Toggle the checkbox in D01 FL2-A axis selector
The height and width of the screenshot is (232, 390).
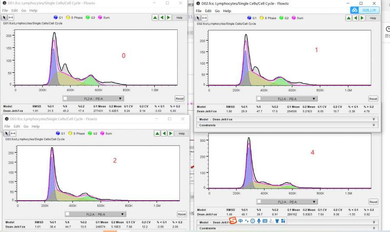click(67, 98)
